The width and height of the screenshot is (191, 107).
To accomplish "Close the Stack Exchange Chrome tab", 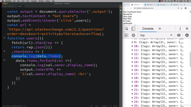I will pos(155,5).
